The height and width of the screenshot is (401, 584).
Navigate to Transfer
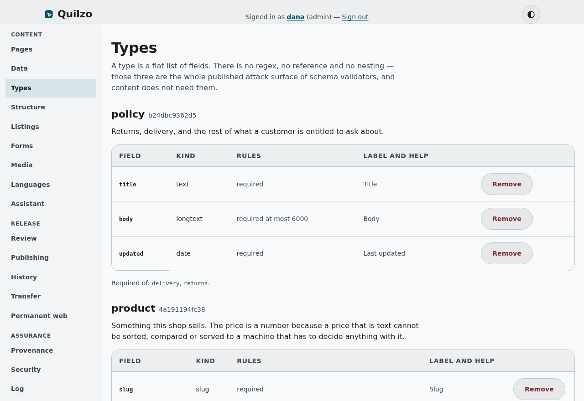pyautogui.click(x=51, y=296)
